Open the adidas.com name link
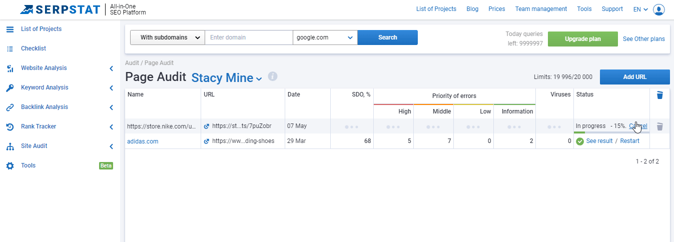Screen dimensions: 674x242 pyautogui.click(x=143, y=141)
